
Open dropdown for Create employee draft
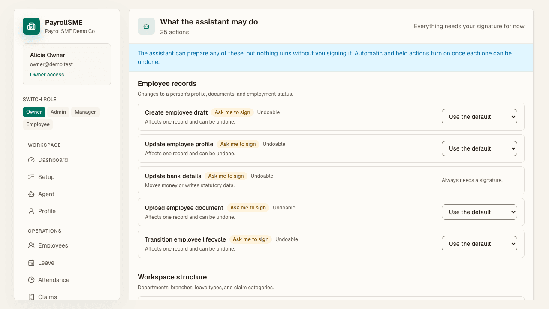click(x=479, y=117)
